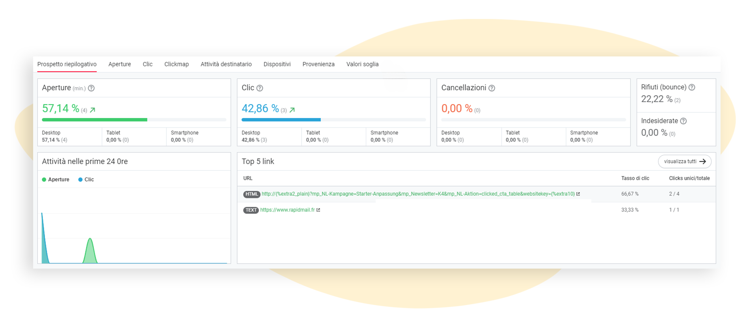Viewport: 749px width, 327px height.
Task: Click the green Aperture progress bar
Action: tap(95, 120)
